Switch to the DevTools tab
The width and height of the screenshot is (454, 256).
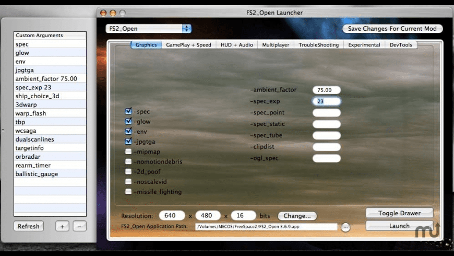[401, 45]
